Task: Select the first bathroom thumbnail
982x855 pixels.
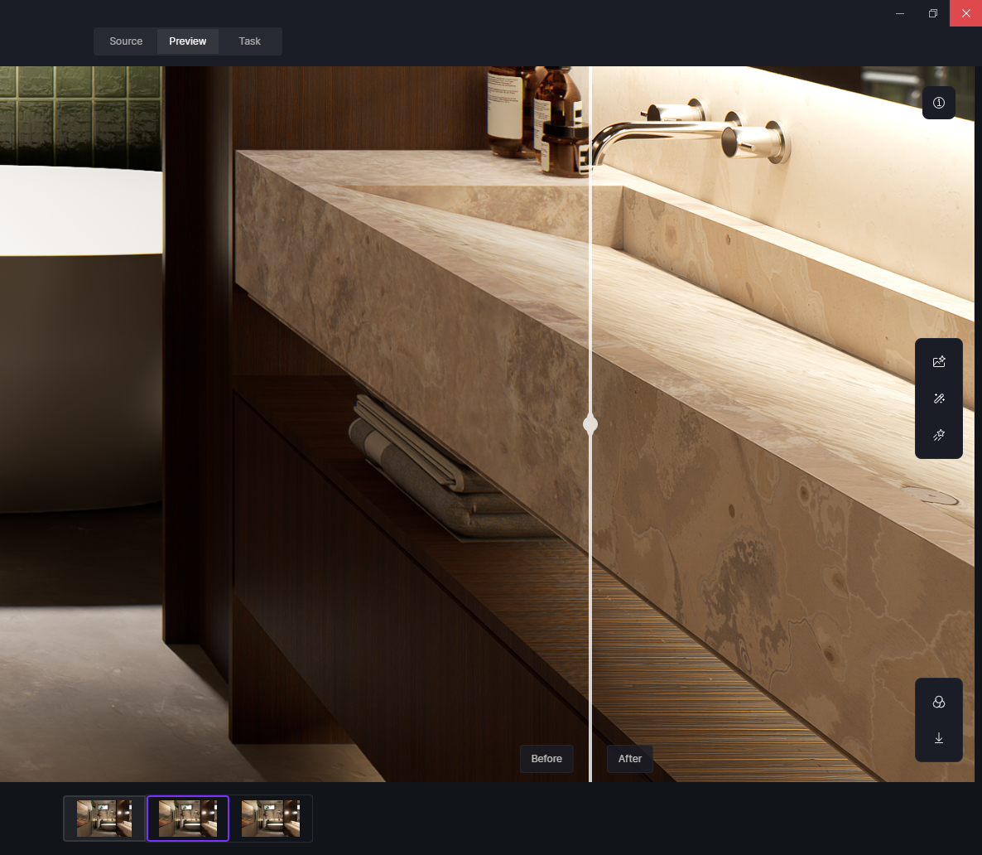Action: pyautogui.click(x=104, y=819)
